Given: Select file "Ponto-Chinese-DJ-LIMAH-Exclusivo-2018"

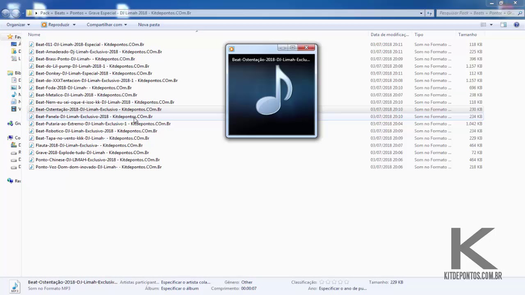Looking at the screenshot, I should coord(98,160).
